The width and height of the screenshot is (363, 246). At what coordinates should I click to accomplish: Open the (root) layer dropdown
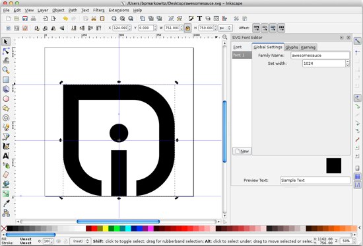pos(80,241)
